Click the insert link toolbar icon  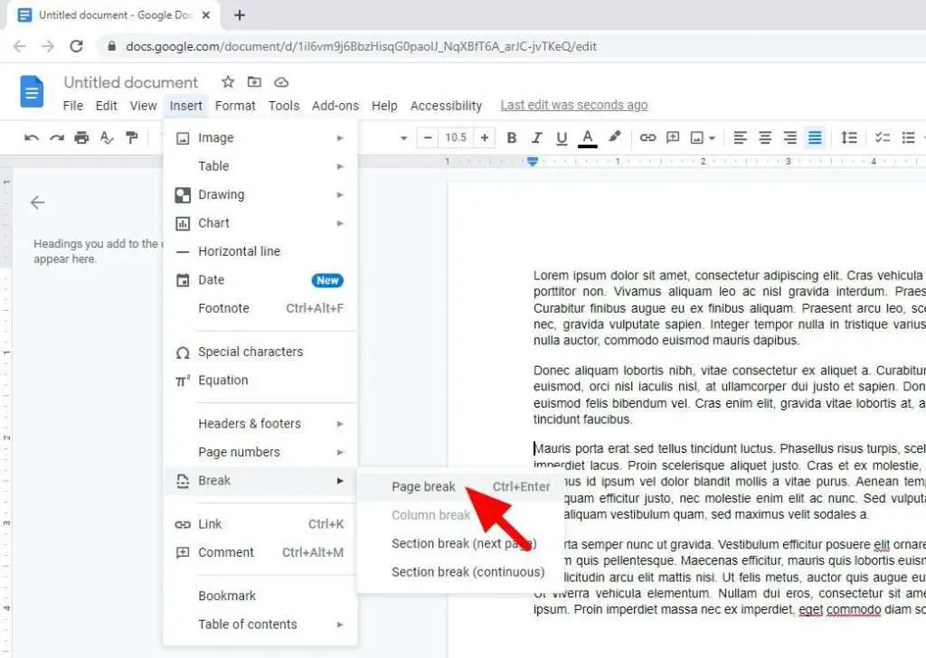tap(647, 138)
